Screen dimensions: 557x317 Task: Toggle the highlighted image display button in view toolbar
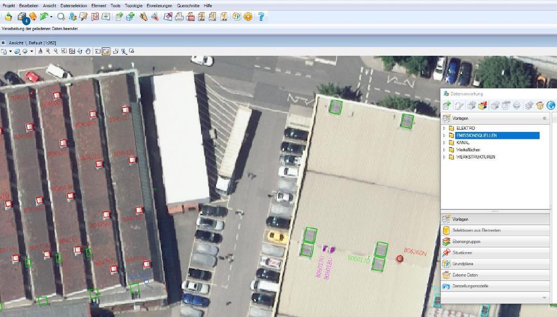point(106,51)
